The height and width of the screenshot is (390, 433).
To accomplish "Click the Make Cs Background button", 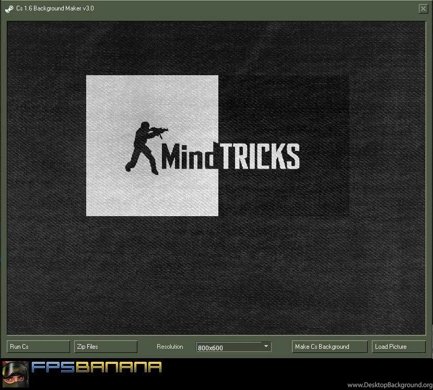I will tap(330, 347).
